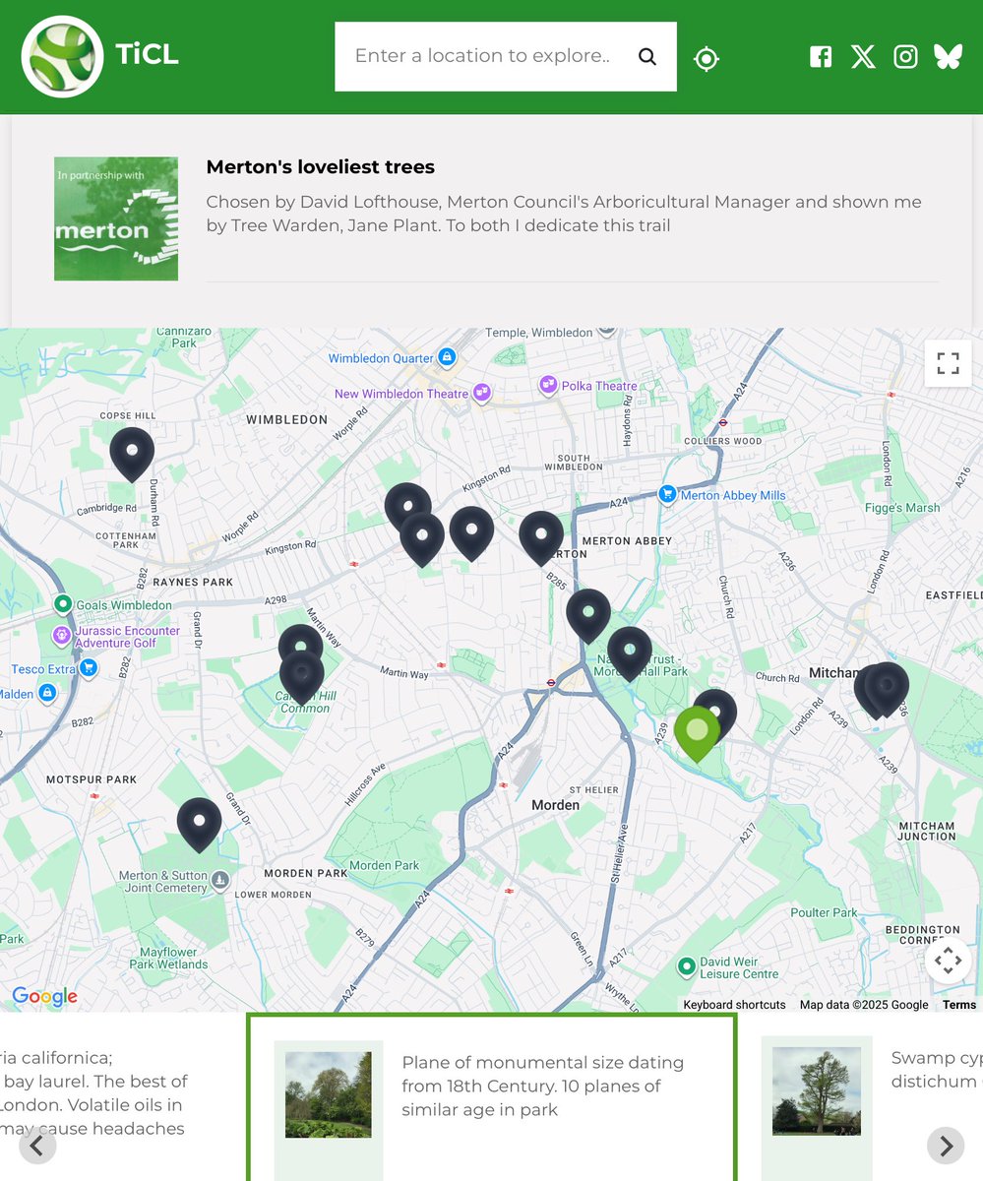The width and height of the screenshot is (983, 1181).
Task: Toggle fullscreen map view
Action: (948, 363)
